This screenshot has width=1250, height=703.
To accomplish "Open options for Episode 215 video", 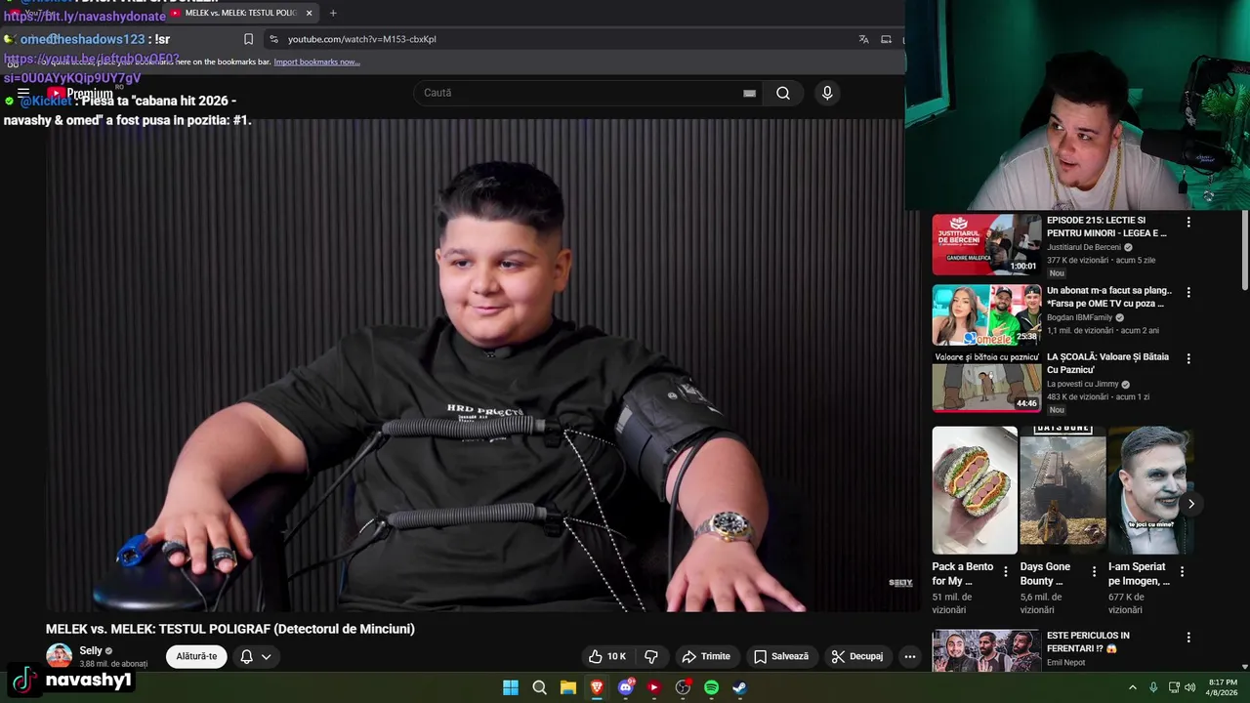I will tap(1188, 223).
